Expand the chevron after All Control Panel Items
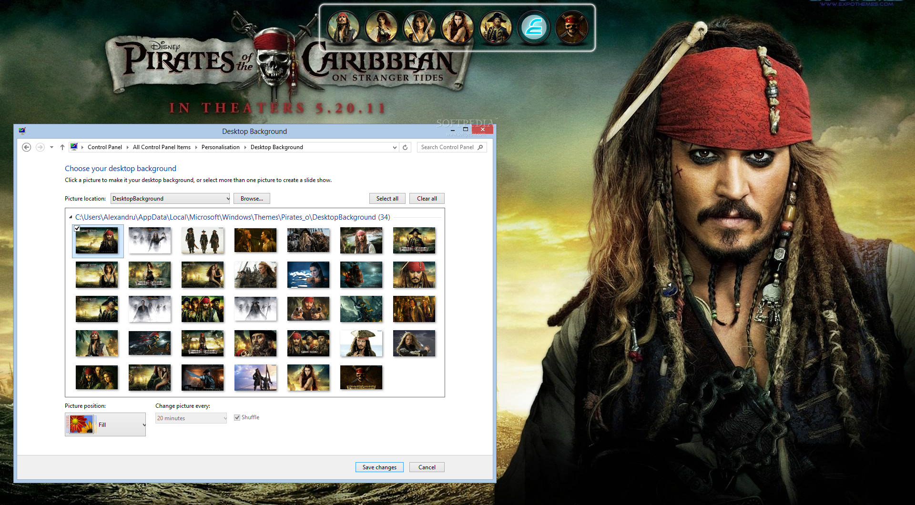The width and height of the screenshot is (915, 505). (x=196, y=147)
